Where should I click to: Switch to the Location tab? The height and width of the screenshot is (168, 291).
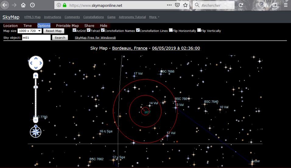[x=11, y=26]
